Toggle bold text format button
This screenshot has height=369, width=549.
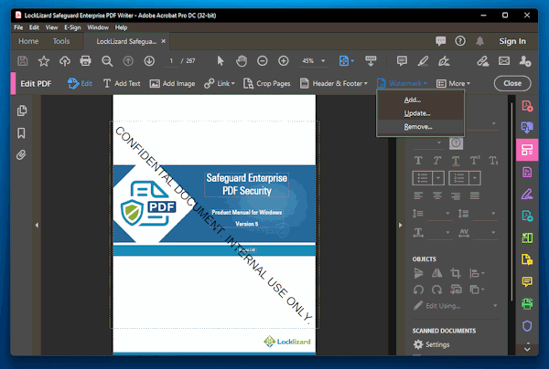pos(418,161)
